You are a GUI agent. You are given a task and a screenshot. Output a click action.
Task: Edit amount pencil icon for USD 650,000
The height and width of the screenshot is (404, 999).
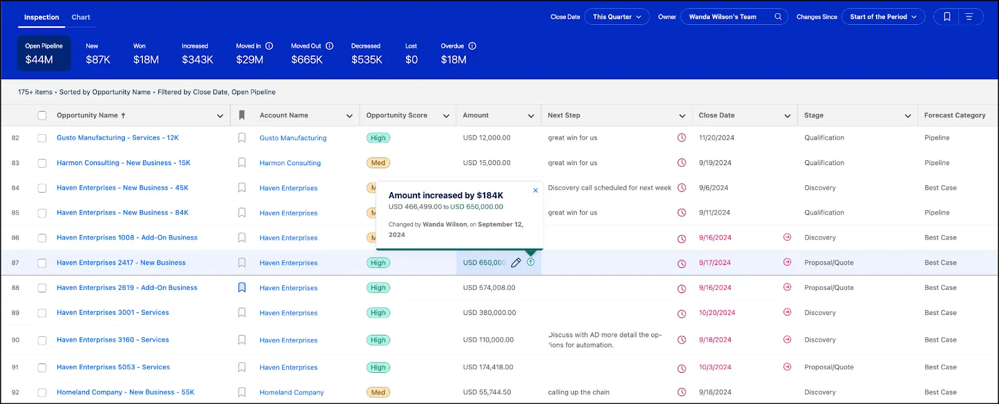516,263
